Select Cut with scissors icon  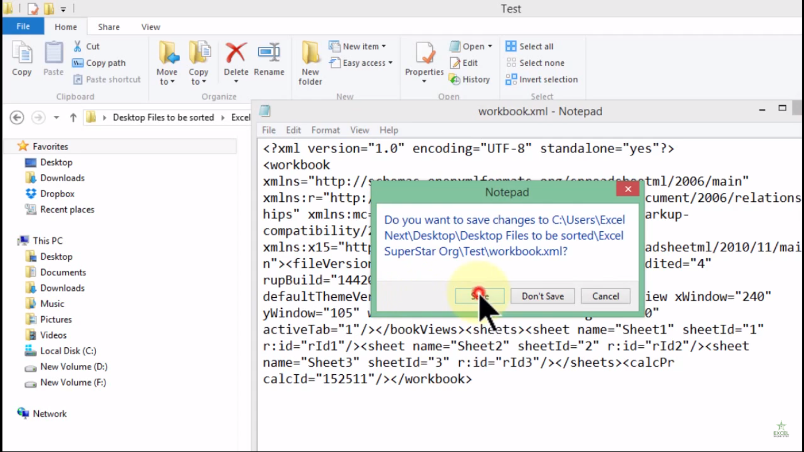pyautogui.click(x=86, y=46)
